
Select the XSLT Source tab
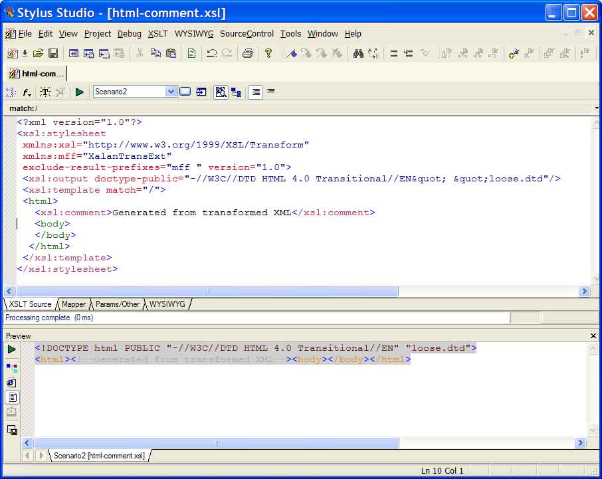pos(30,304)
